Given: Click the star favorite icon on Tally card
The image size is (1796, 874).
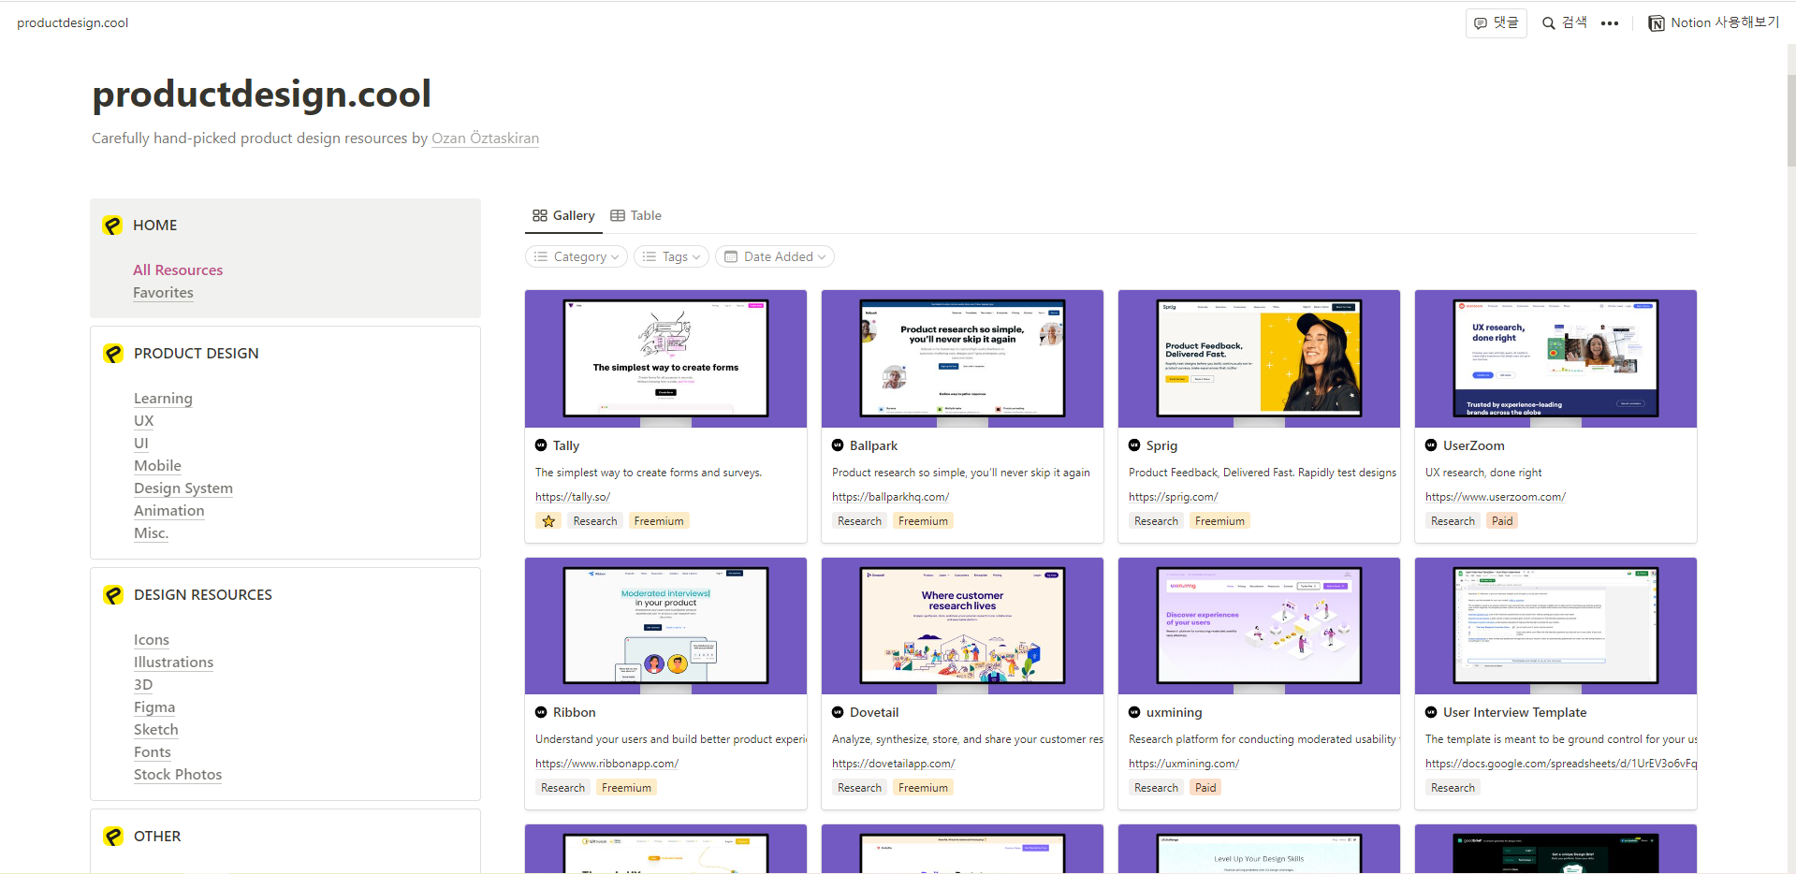Looking at the screenshot, I should (x=548, y=521).
